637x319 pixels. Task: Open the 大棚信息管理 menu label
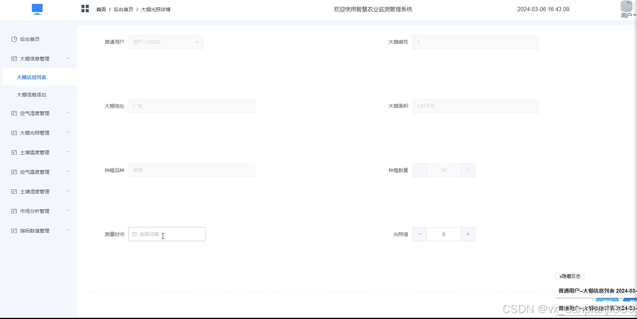coord(35,59)
